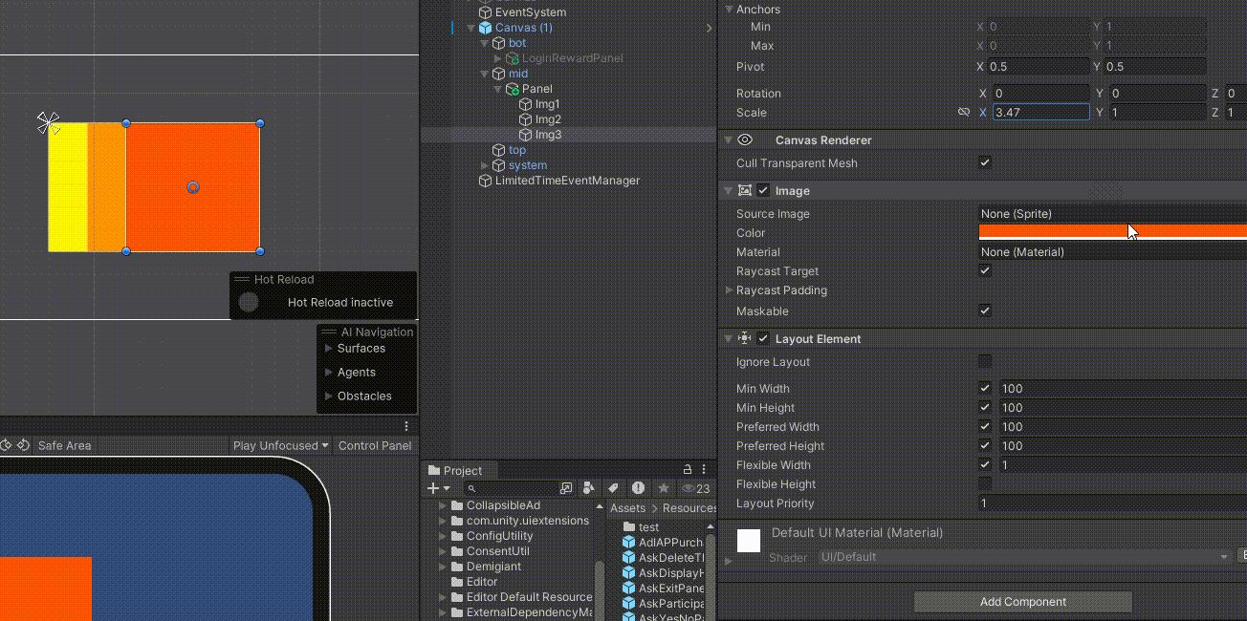The height and width of the screenshot is (621, 1247).
Task: Click the Default UI Material preview thumbnail
Action: [x=749, y=542]
